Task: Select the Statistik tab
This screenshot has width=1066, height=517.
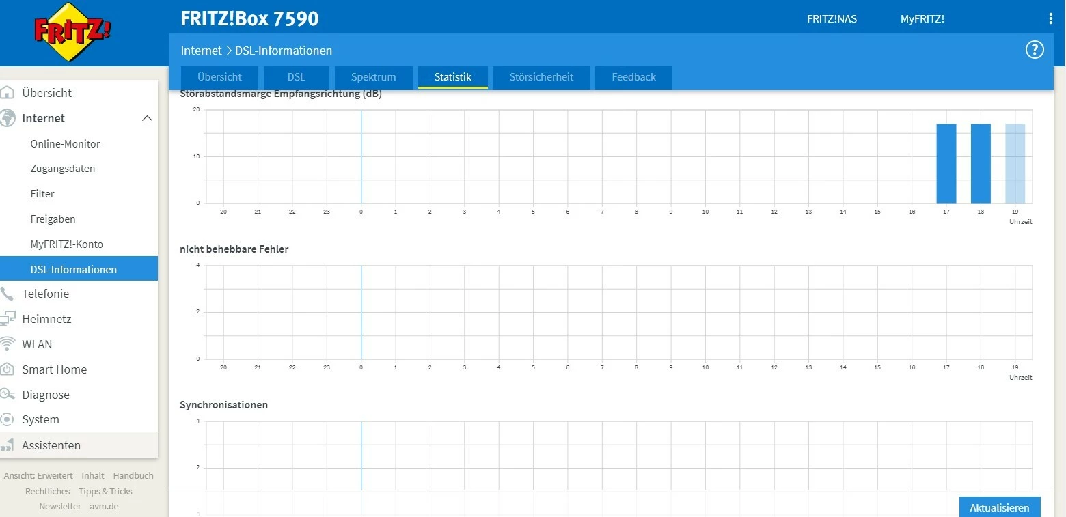Action: [453, 77]
